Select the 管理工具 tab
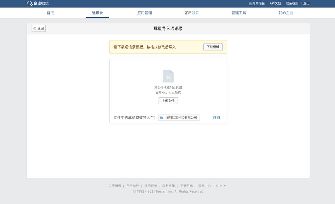 (x=239, y=13)
